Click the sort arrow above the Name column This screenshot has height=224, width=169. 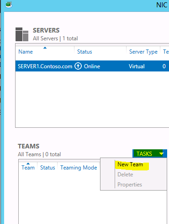click(45, 48)
